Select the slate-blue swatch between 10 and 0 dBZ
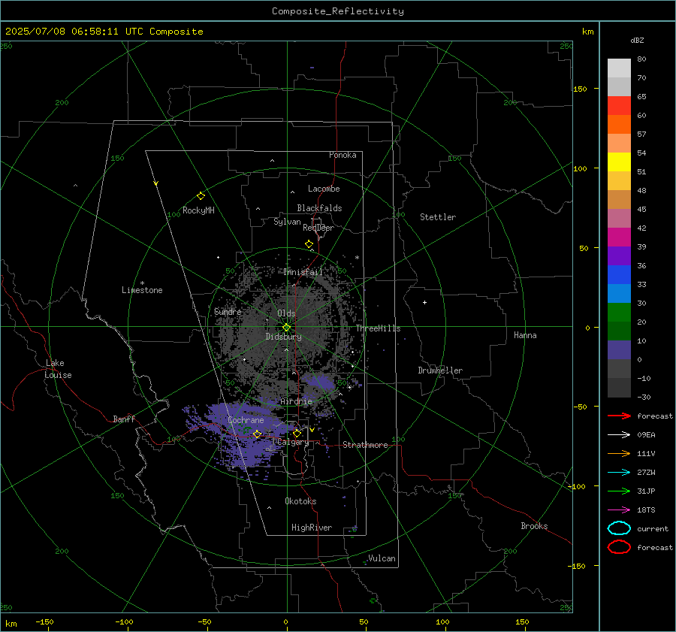Image resolution: width=676 pixels, height=632 pixels. click(619, 350)
